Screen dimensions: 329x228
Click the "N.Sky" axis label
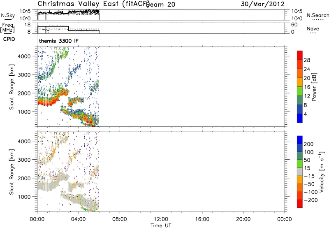pyautogui.click(x=8, y=16)
